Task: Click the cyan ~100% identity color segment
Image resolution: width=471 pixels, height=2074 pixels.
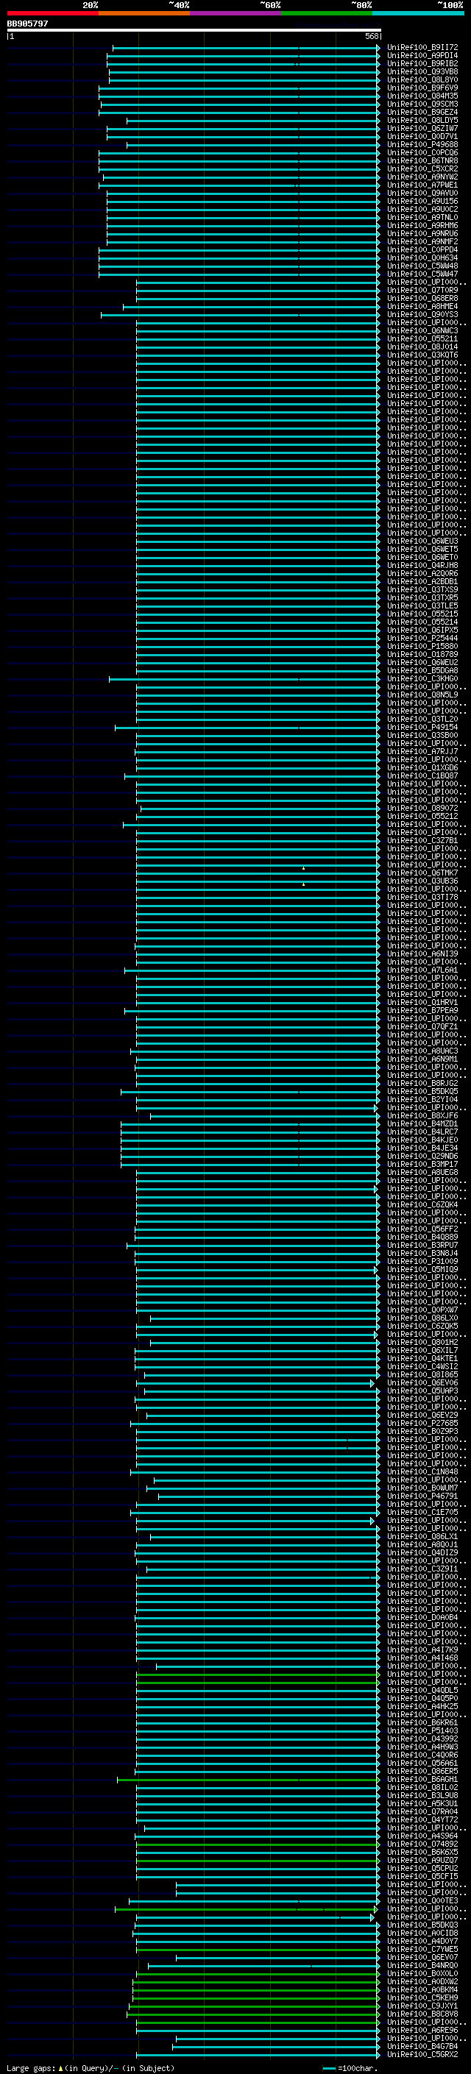Action: point(419,13)
